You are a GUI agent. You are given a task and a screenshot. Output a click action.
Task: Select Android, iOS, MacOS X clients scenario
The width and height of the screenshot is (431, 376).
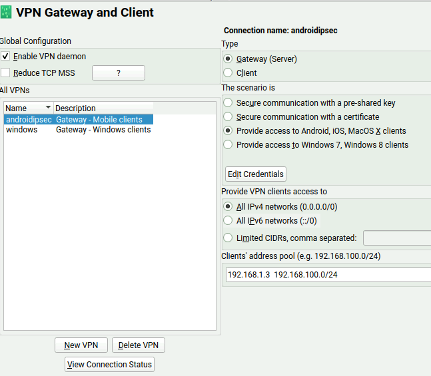(228, 131)
